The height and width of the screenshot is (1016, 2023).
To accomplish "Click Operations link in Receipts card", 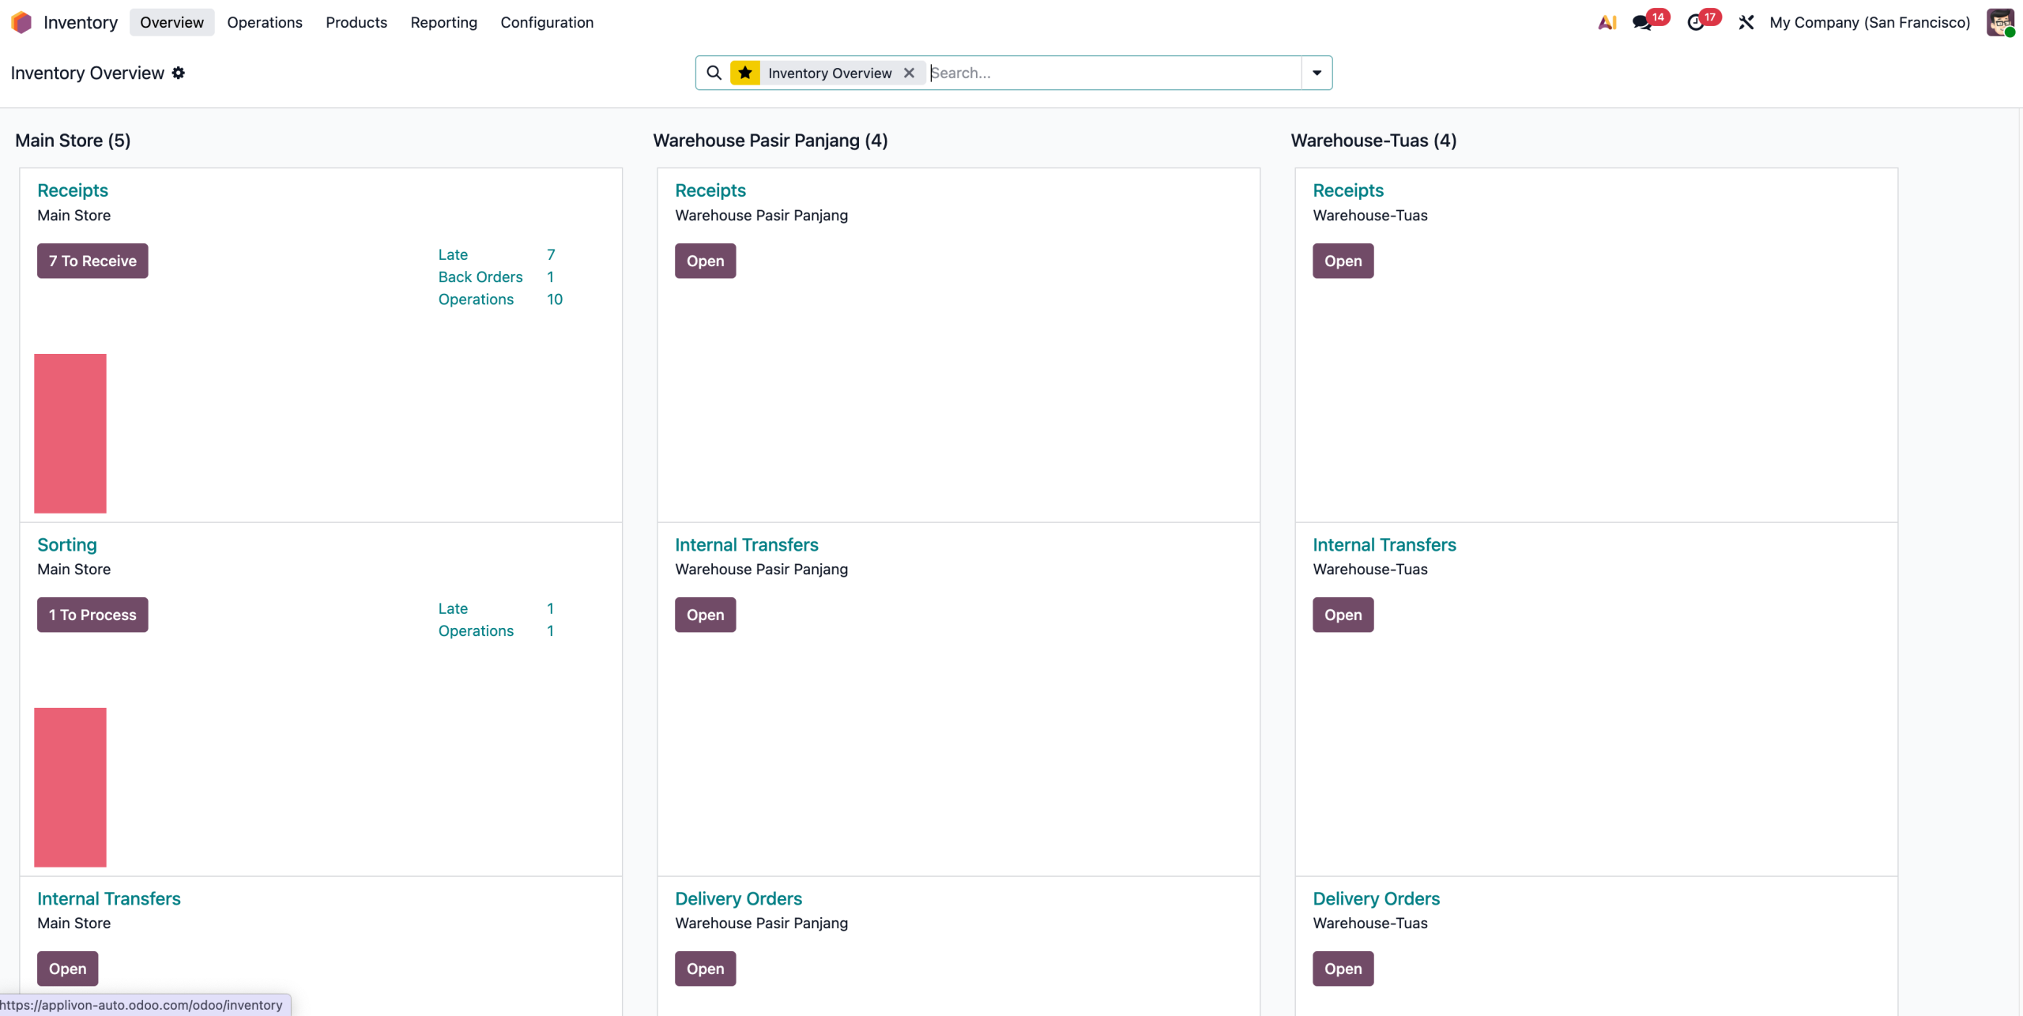I will [x=476, y=299].
